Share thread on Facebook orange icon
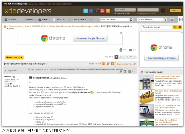 113,64
